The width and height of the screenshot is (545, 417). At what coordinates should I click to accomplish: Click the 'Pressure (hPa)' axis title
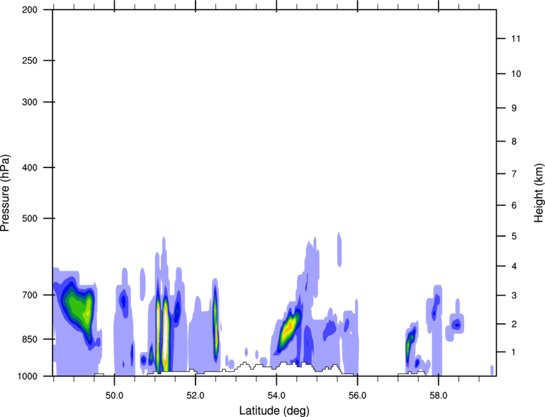(x=5, y=192)
